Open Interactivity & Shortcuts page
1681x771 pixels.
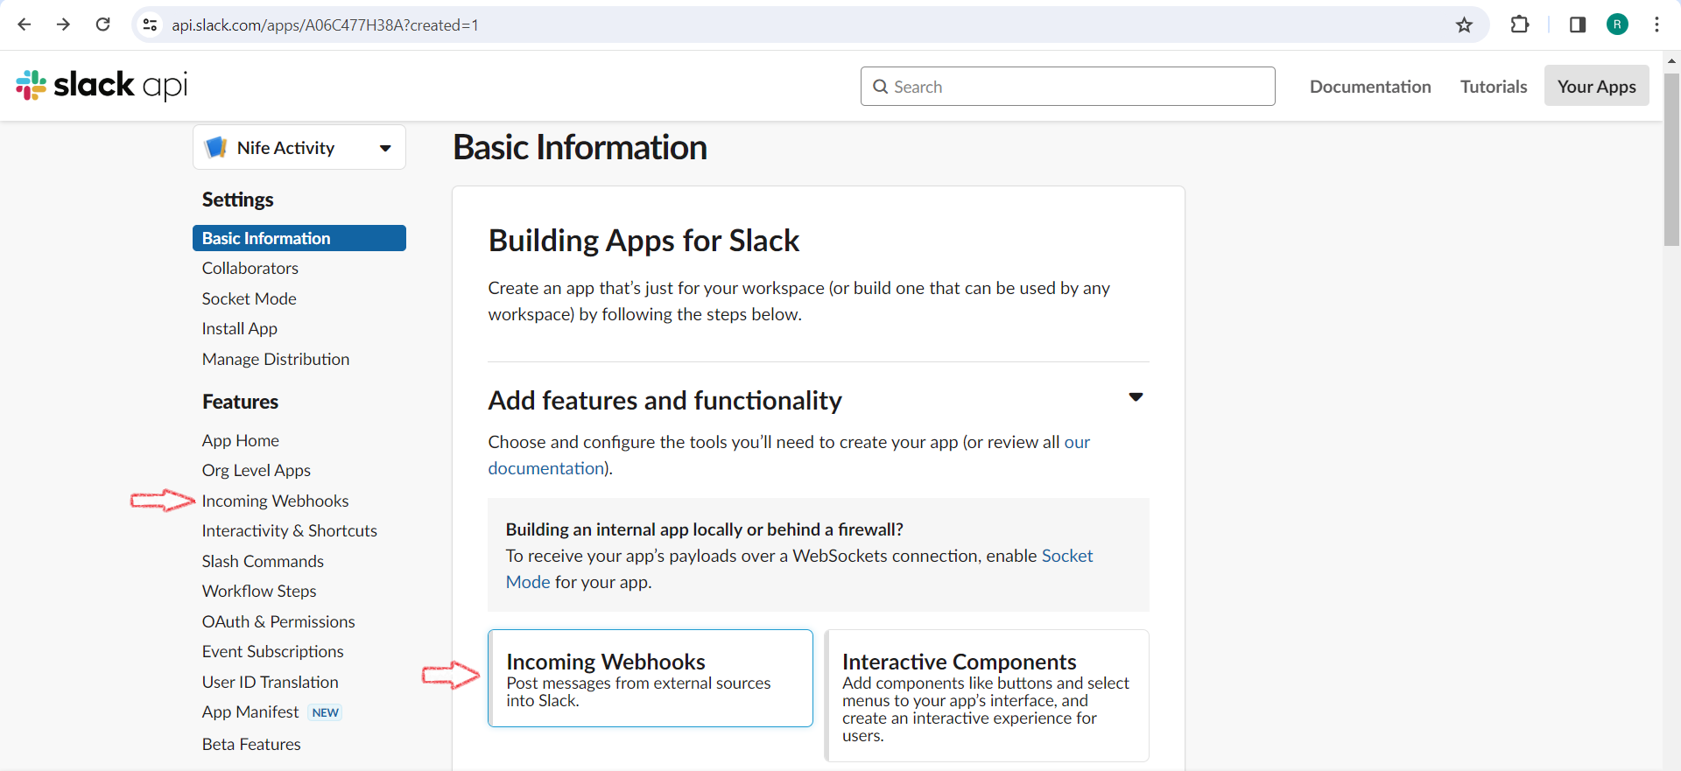pos(290,530)
